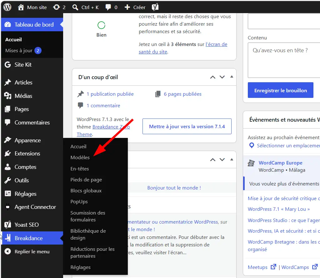Open Médias in the sidebar
This screenshot has height=278, width=320.
(32, 96)
